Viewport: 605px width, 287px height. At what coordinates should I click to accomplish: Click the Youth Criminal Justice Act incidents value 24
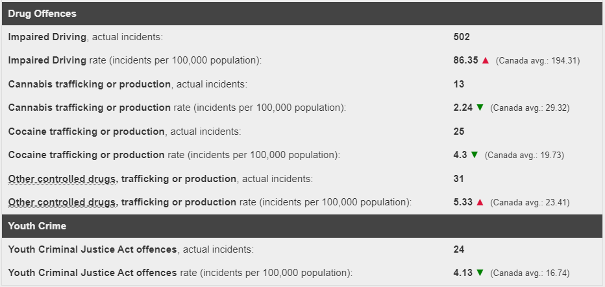pos(459,249)
